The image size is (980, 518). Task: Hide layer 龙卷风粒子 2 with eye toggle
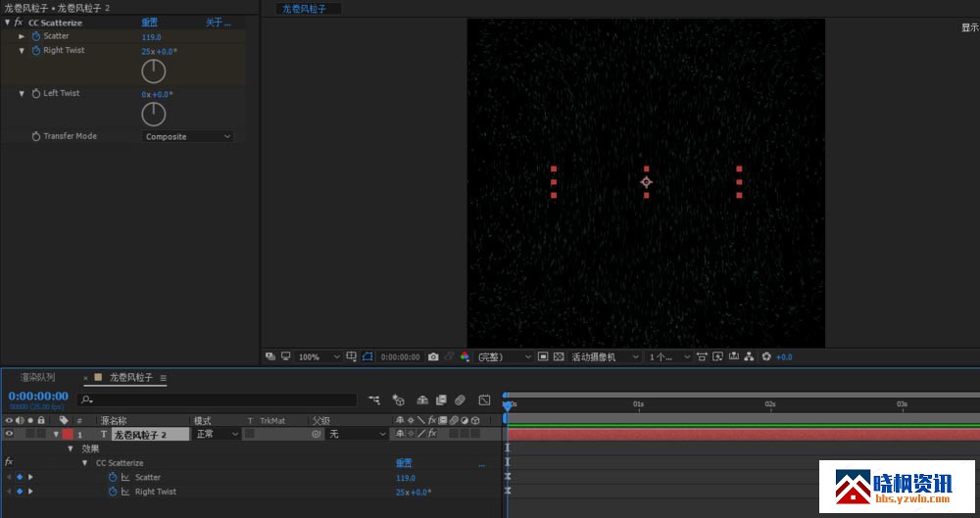tap(9, 434)
